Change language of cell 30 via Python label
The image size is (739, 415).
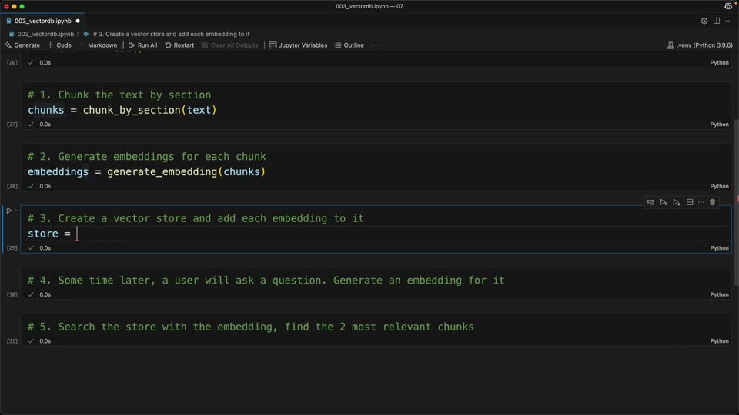tap(719, 294)
